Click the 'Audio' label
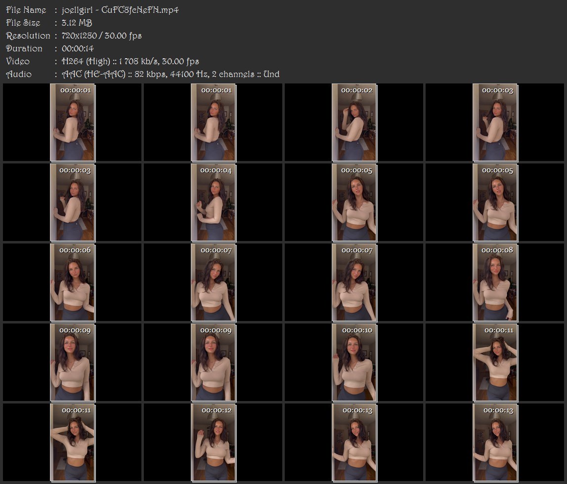Screen dimensions: 567x484 (x=19, y=75)
